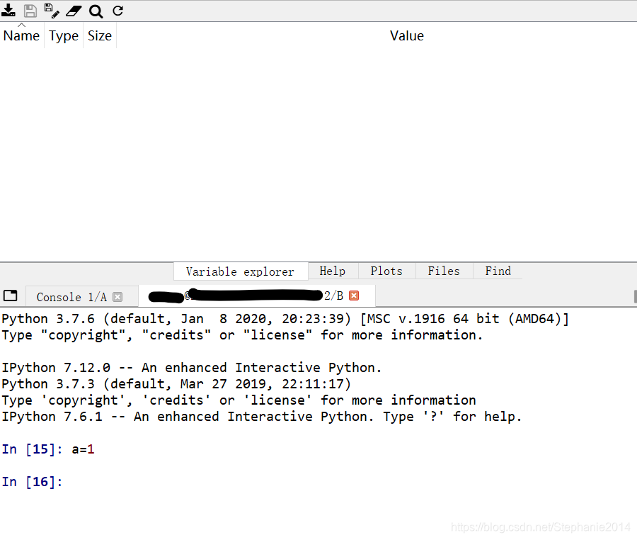Click the 'IPython 7.12.0' banner line
The height and width of the screenshot is (540, 637).
click(x=191, y=368)
